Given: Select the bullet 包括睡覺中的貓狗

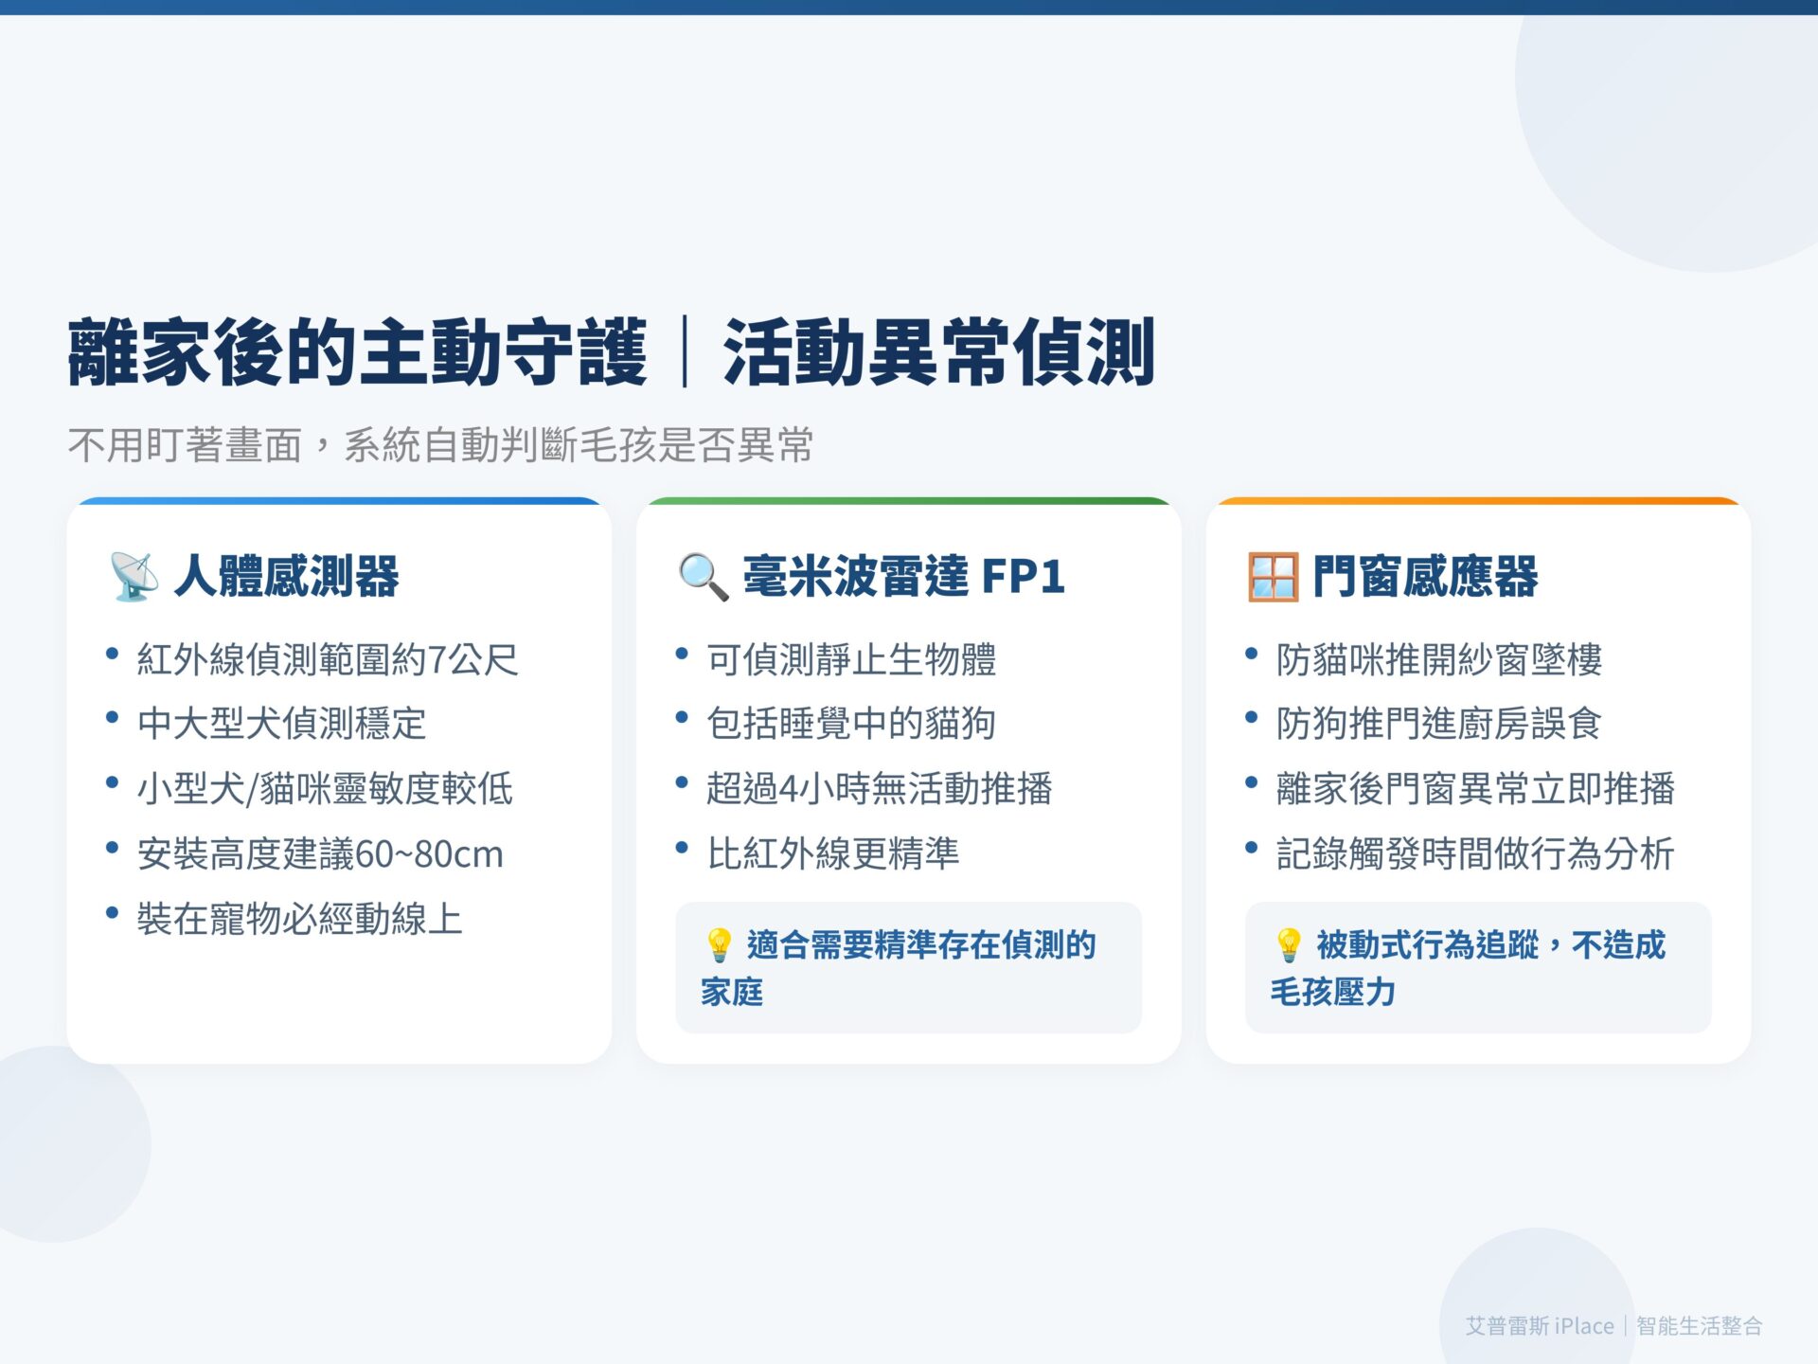Looking at the screenshot, I should pos(851,724).
